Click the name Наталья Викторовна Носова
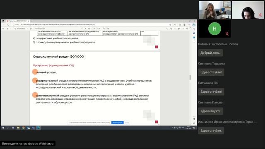 click(218, 44)
